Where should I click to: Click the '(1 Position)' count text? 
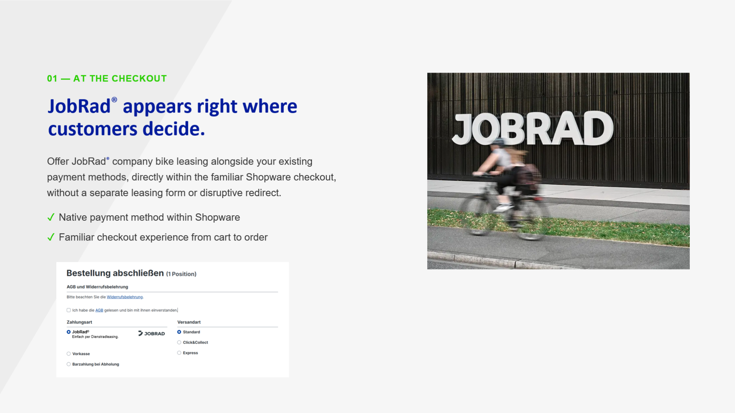(x=181, y=274)
